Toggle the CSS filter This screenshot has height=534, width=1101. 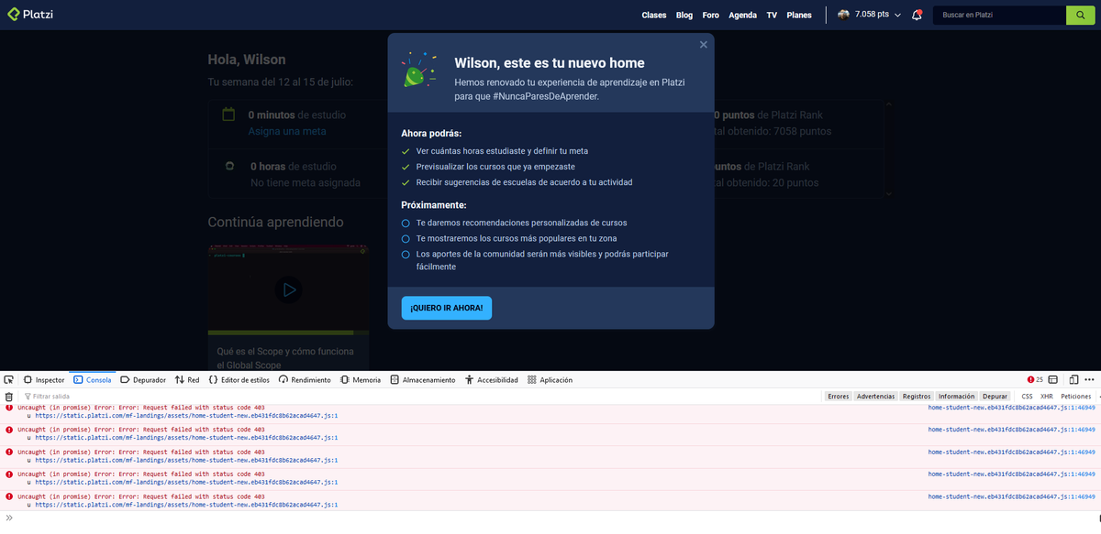(1027, 396)
